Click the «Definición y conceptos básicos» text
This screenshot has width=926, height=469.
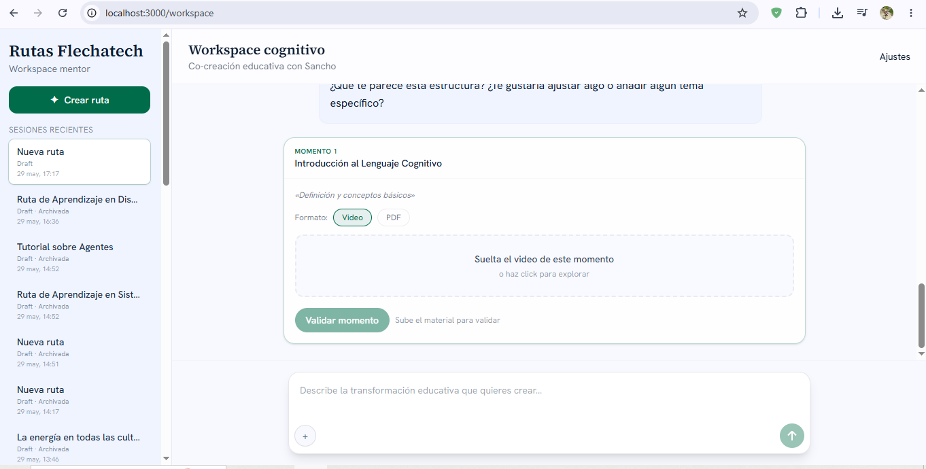coord(355,195)
